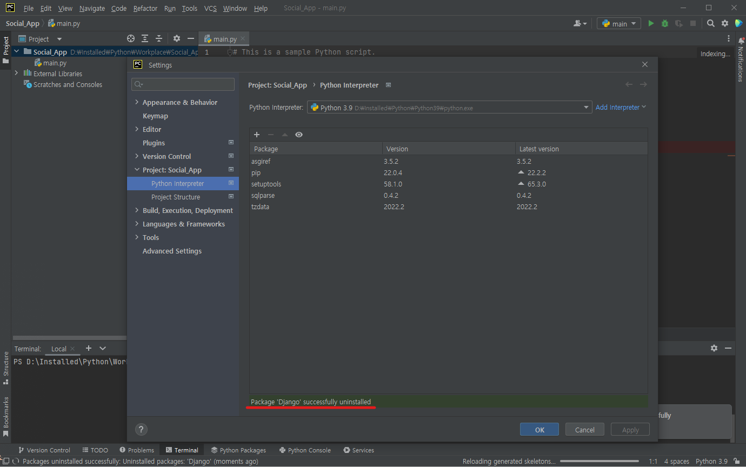Click the Settings help question mark

pos(141,429)
